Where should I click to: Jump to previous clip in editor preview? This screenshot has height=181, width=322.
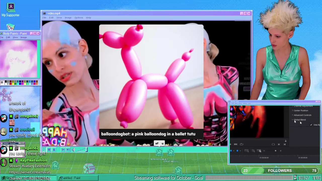point(285,144)
